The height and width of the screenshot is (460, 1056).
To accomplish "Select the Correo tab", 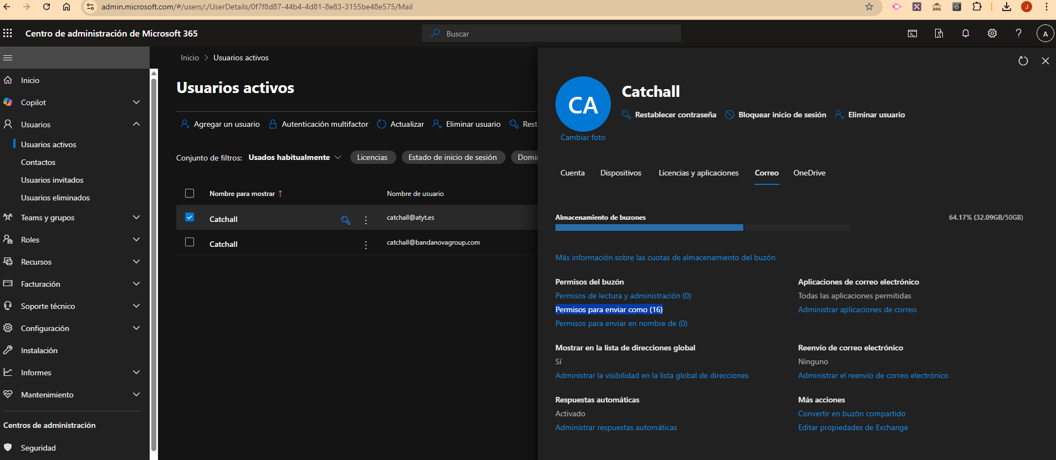I will tap(767, 173).
